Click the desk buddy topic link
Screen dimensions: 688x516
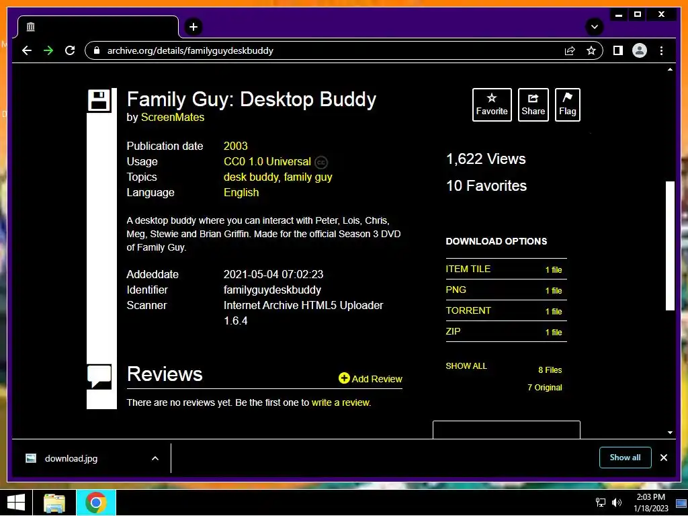tap(251, 177)
